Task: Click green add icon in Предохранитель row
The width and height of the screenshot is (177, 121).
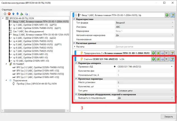Action: click(x=154, y=53)
